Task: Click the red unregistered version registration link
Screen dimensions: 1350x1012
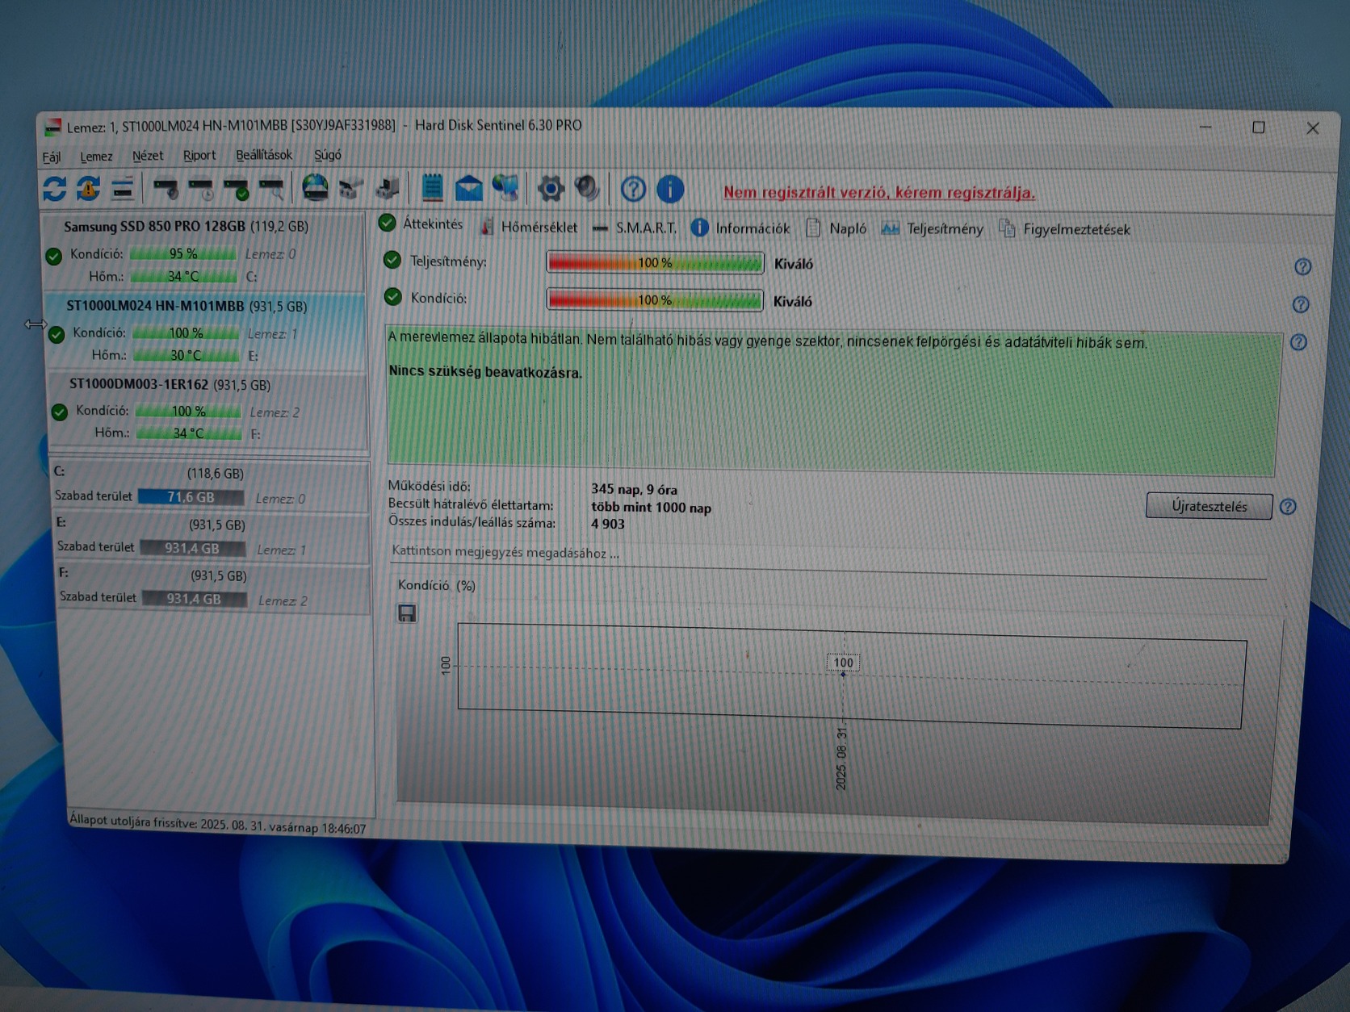Action: click(879, 192)
